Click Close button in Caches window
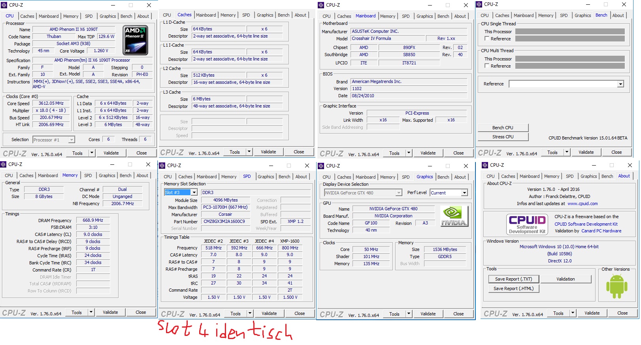641x345 pixels. coord(299,152)
